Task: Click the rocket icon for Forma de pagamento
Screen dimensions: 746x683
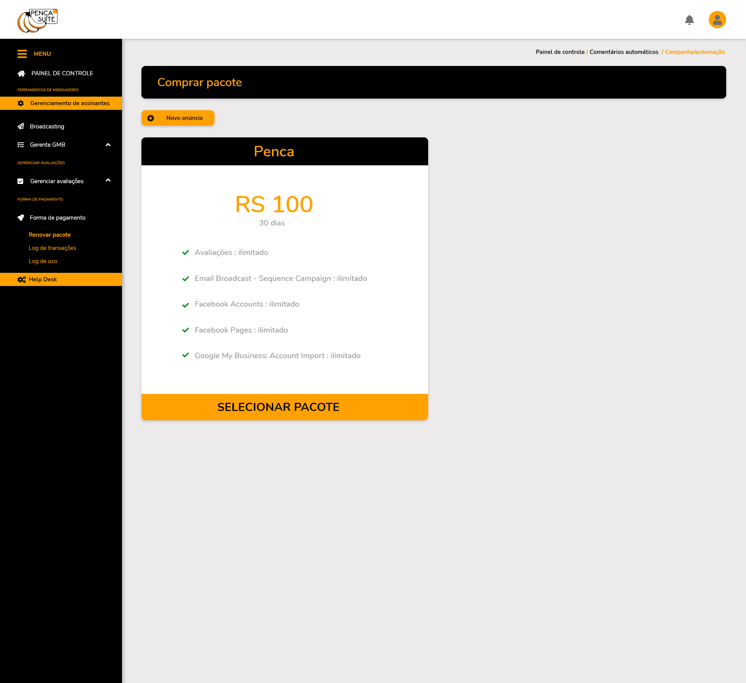Action: point(21,218)
